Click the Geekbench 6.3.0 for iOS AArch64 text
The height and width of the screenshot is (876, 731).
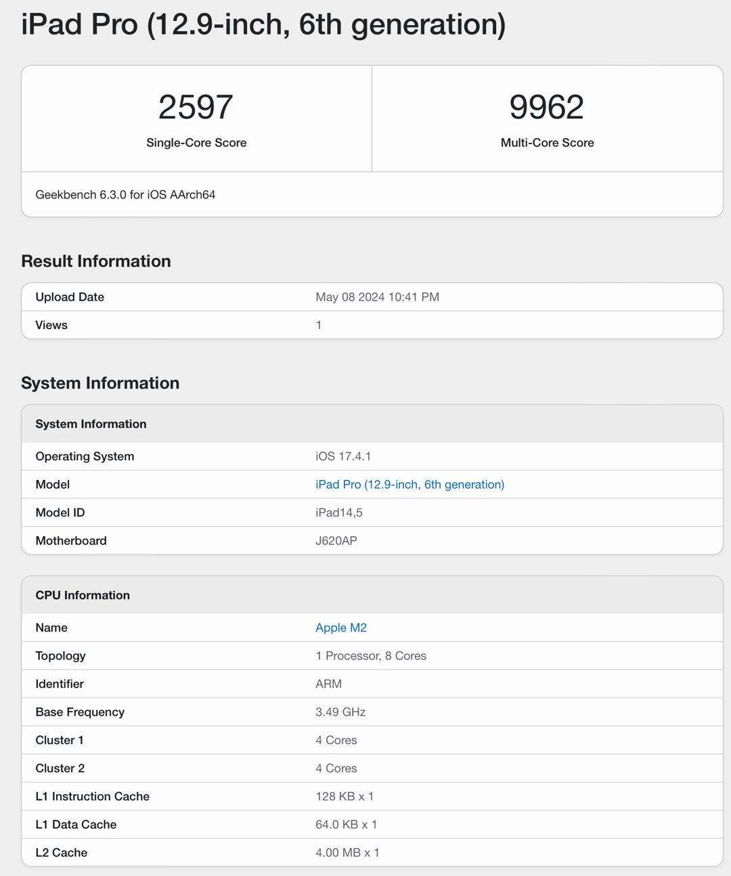click(x=125, y=195)
